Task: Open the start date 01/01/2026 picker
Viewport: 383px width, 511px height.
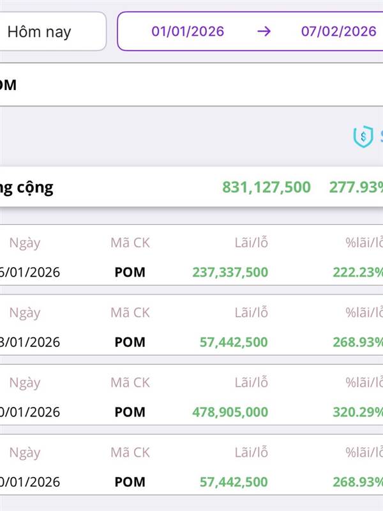Action: tap(188, 31)
